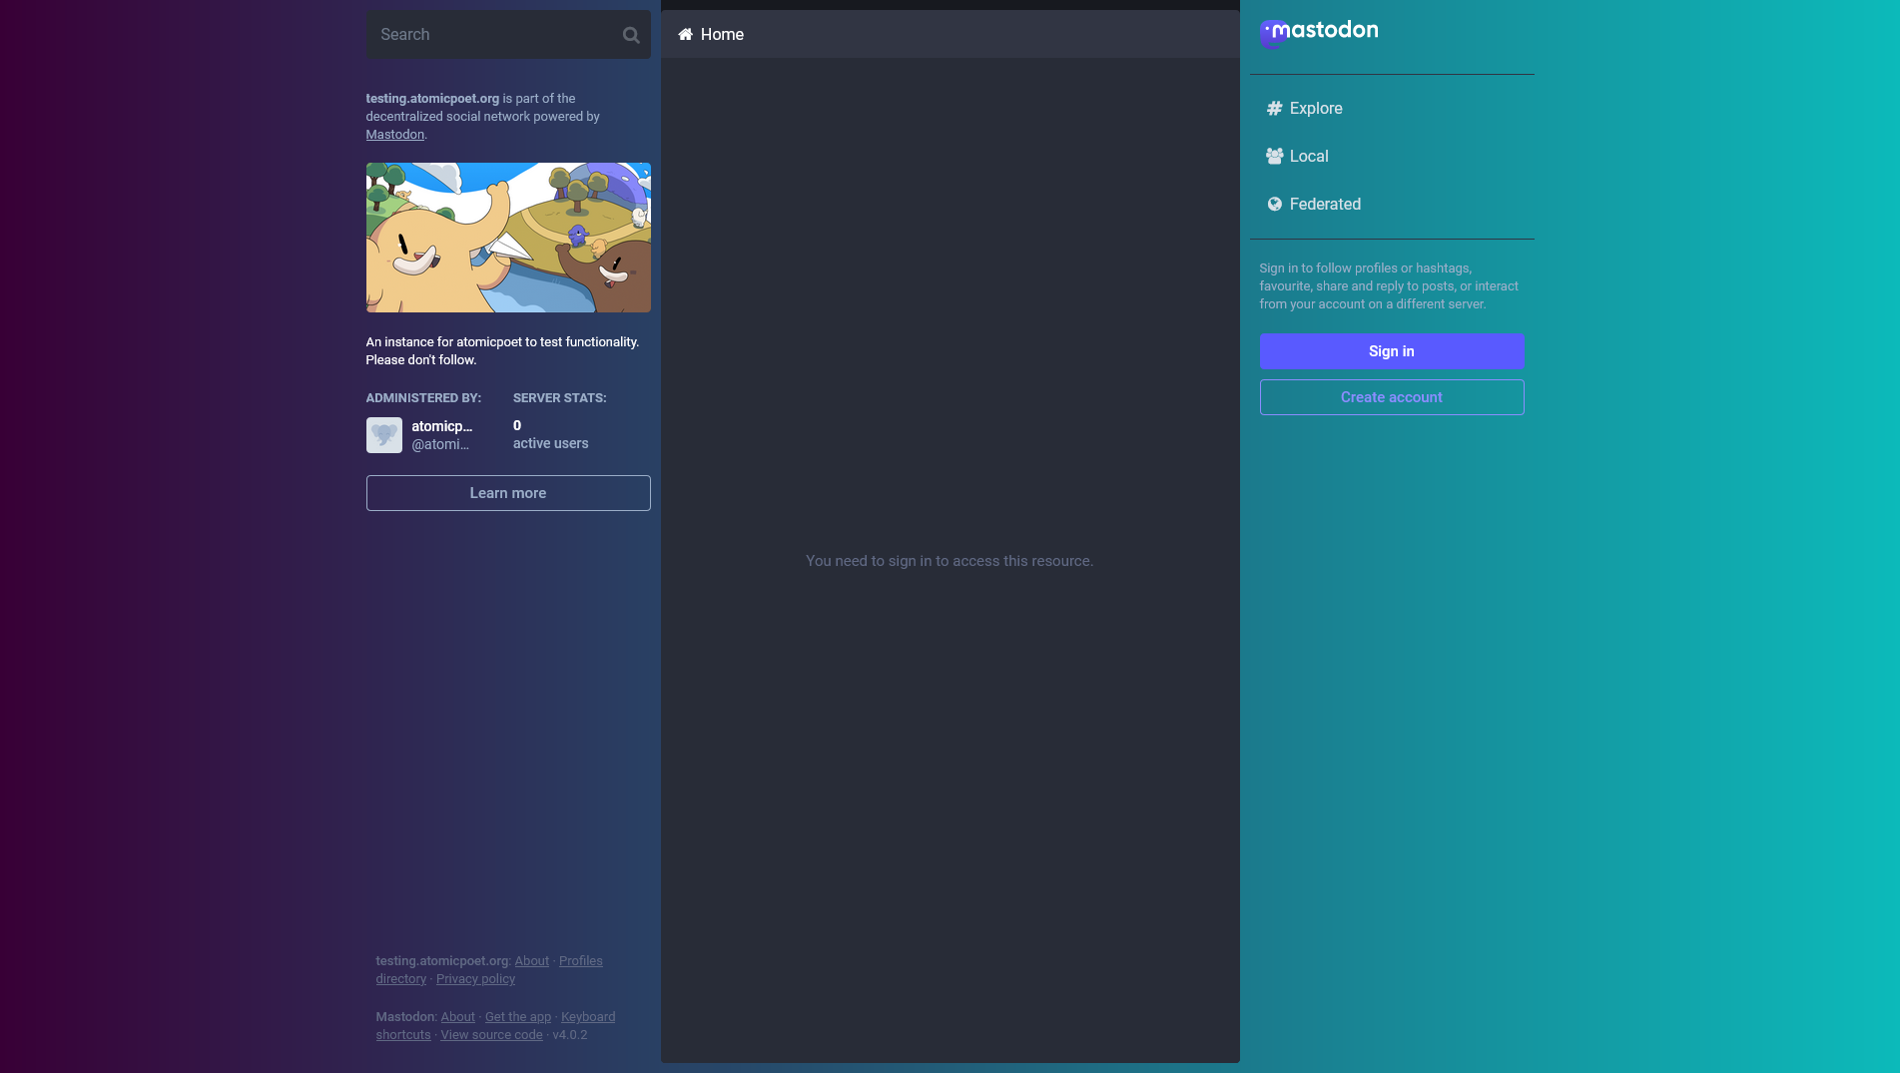Click the testing.atomicpoet.org domain in server blurb
Viewport: 1900px width, 1073px height.
(x=432, y=99)
